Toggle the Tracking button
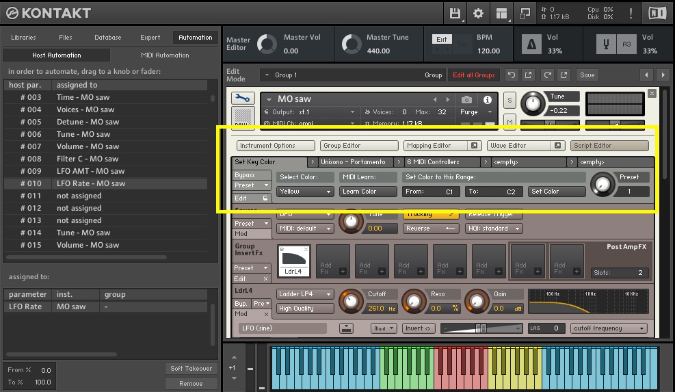675x392 pixels. (x=429, y=214)
